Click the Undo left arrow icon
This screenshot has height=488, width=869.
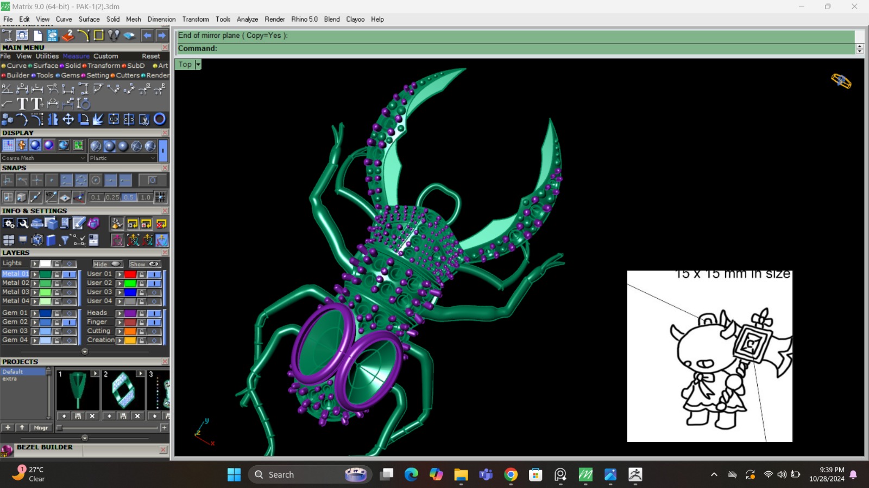tap(147, 36)
